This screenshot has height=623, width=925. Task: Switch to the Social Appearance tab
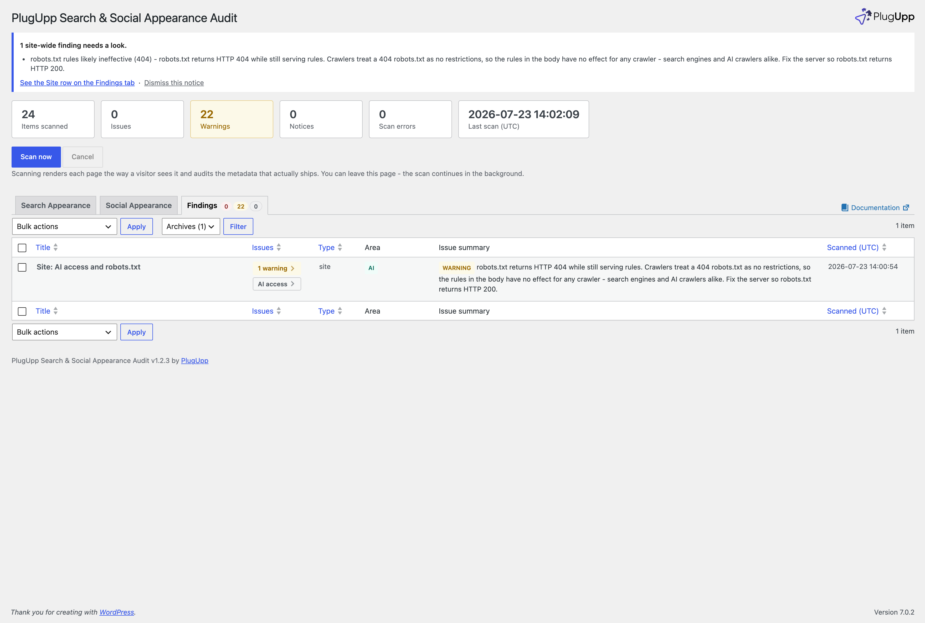coord(139,205)
